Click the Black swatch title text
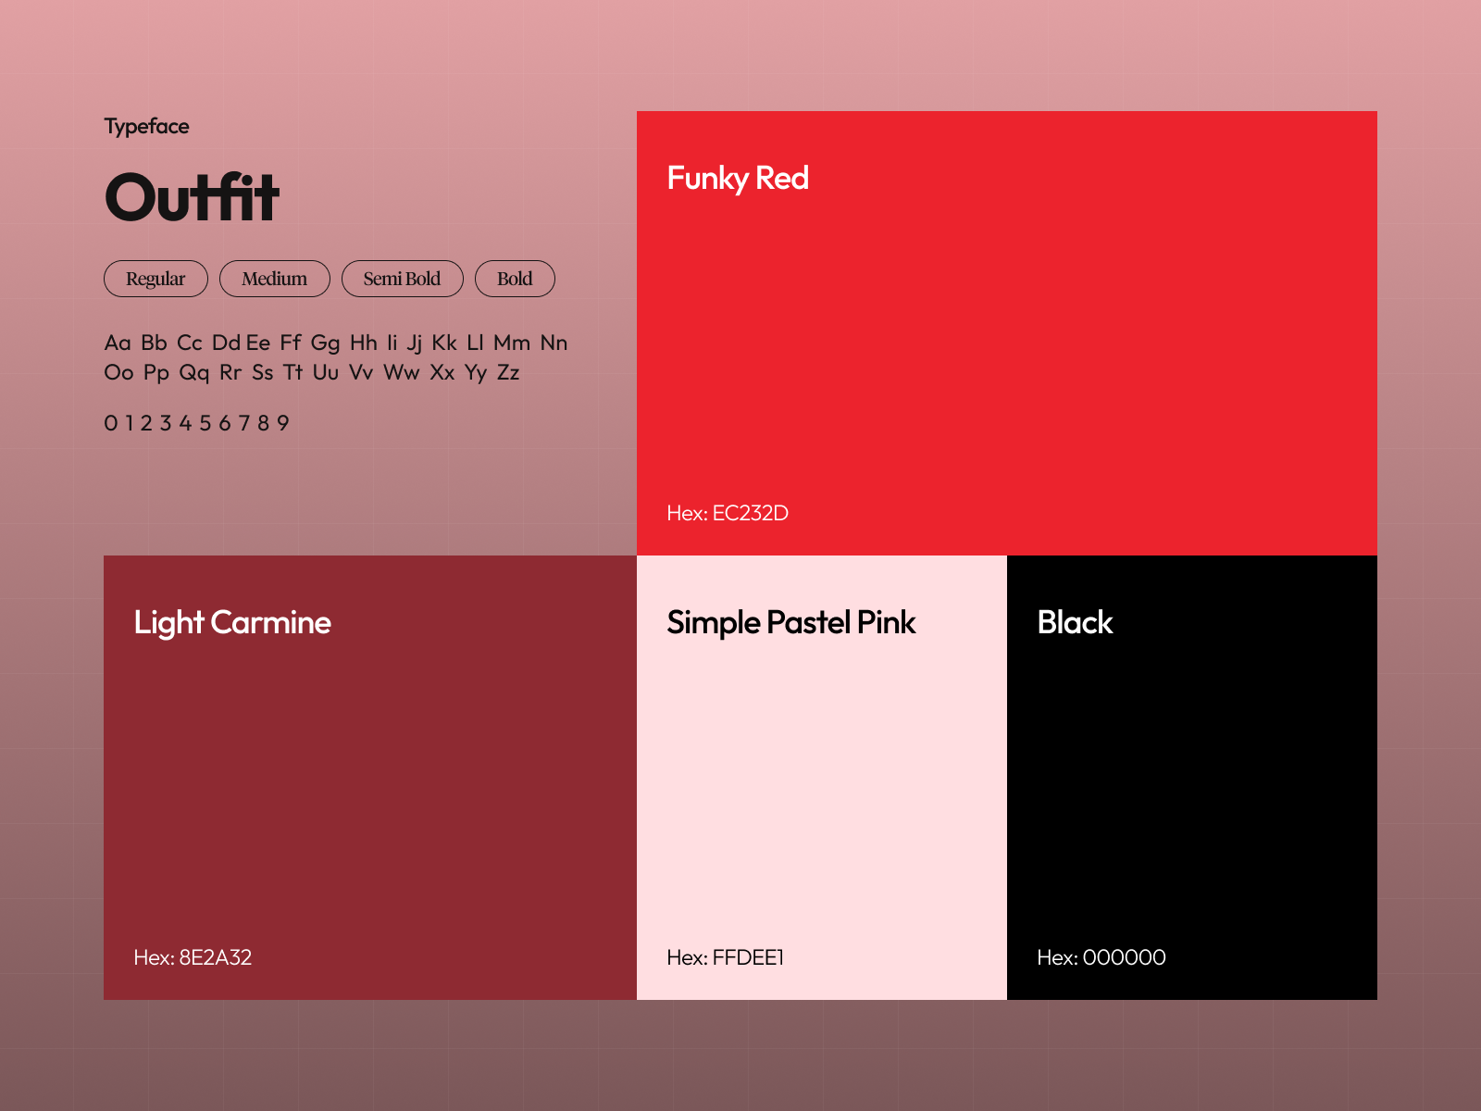This screenshot has width=1481, height=1111. (x=1076, y=623)
